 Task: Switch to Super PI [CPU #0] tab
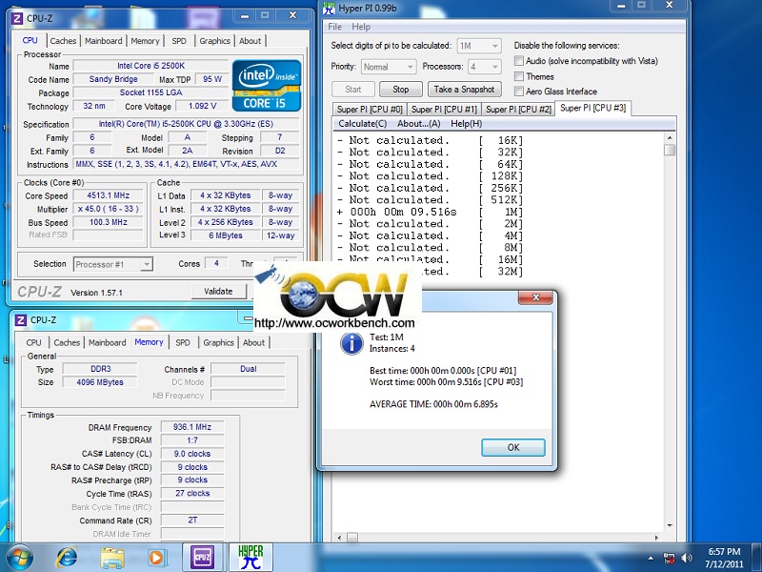(370, 110)
